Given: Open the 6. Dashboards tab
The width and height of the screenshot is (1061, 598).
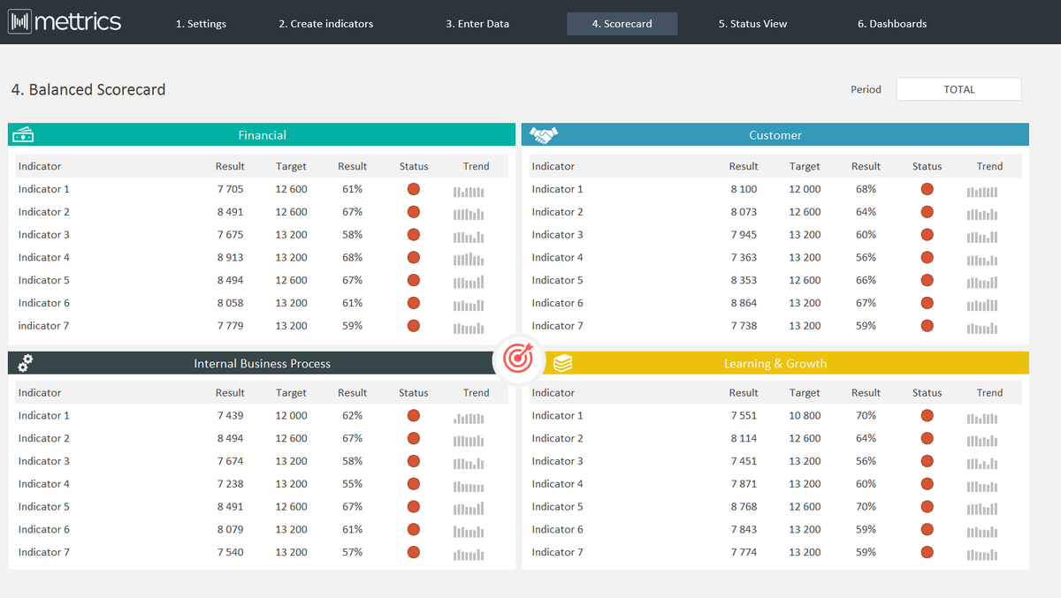Looking at the screenshot, I should (x=891, y=24).
